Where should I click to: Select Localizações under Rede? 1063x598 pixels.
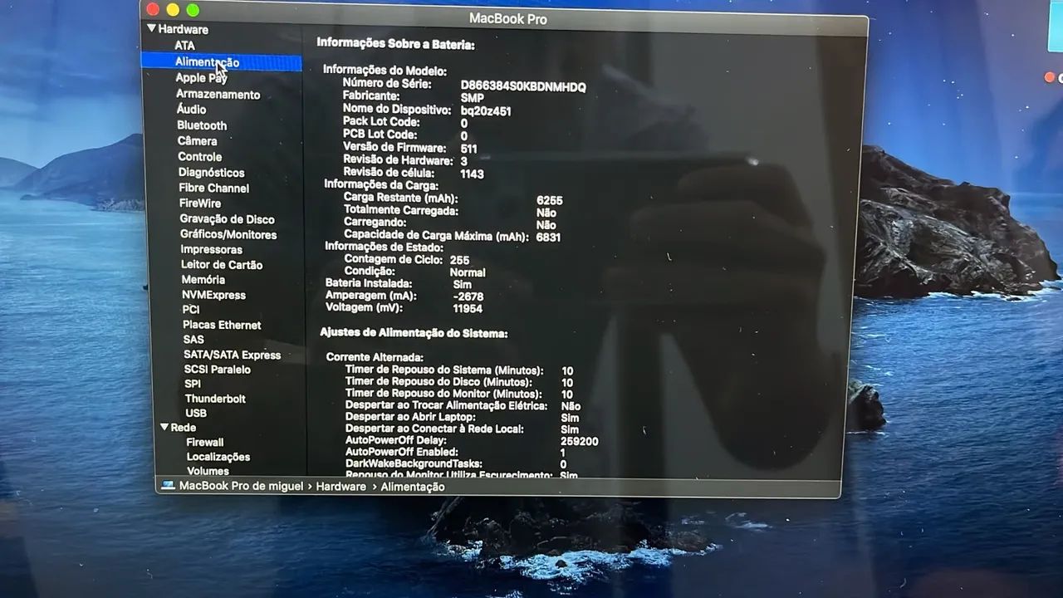[218, 457]
